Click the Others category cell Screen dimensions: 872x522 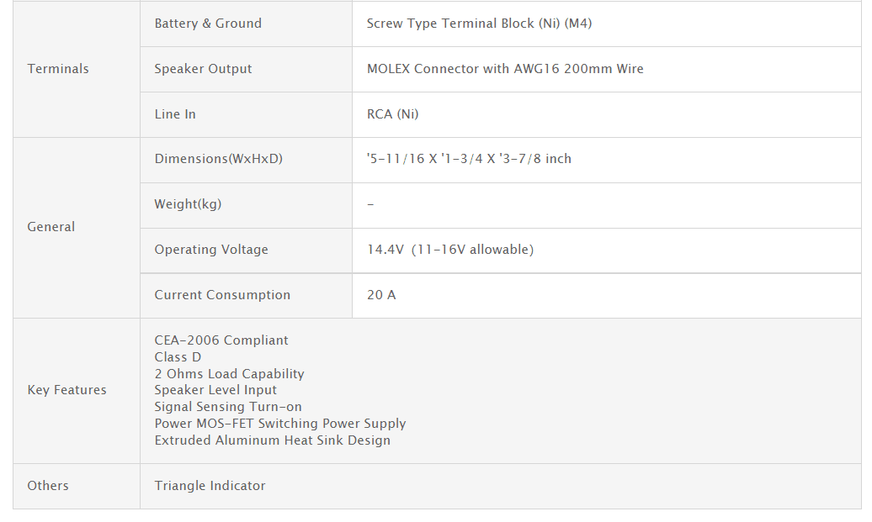pos(48,486)
